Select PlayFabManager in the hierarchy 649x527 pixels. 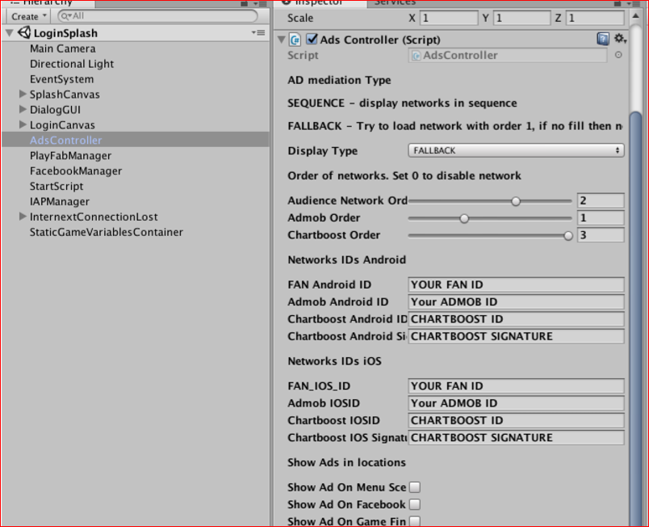coord(70,155)
